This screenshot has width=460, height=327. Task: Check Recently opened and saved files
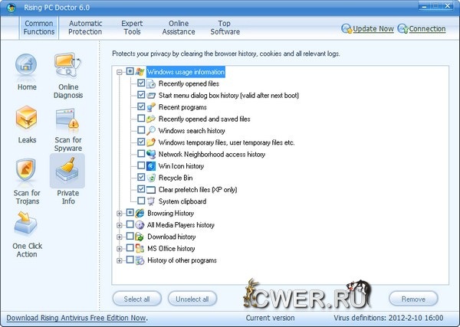click(141, 118)
